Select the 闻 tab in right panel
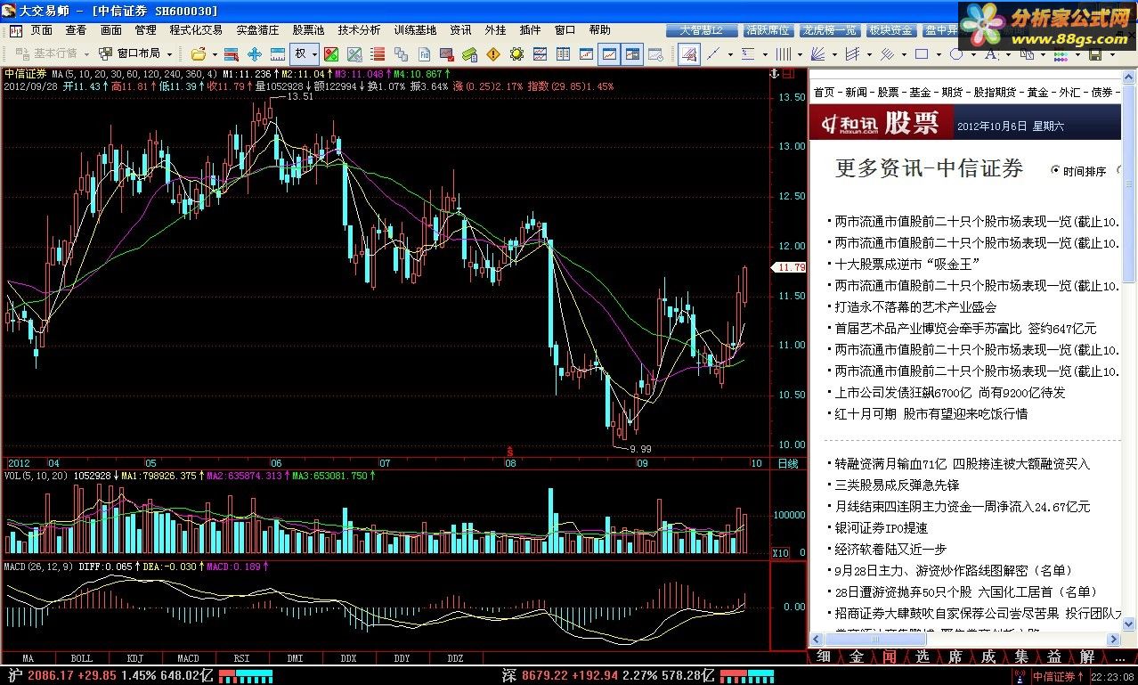1138x685 pixels. 890,656
